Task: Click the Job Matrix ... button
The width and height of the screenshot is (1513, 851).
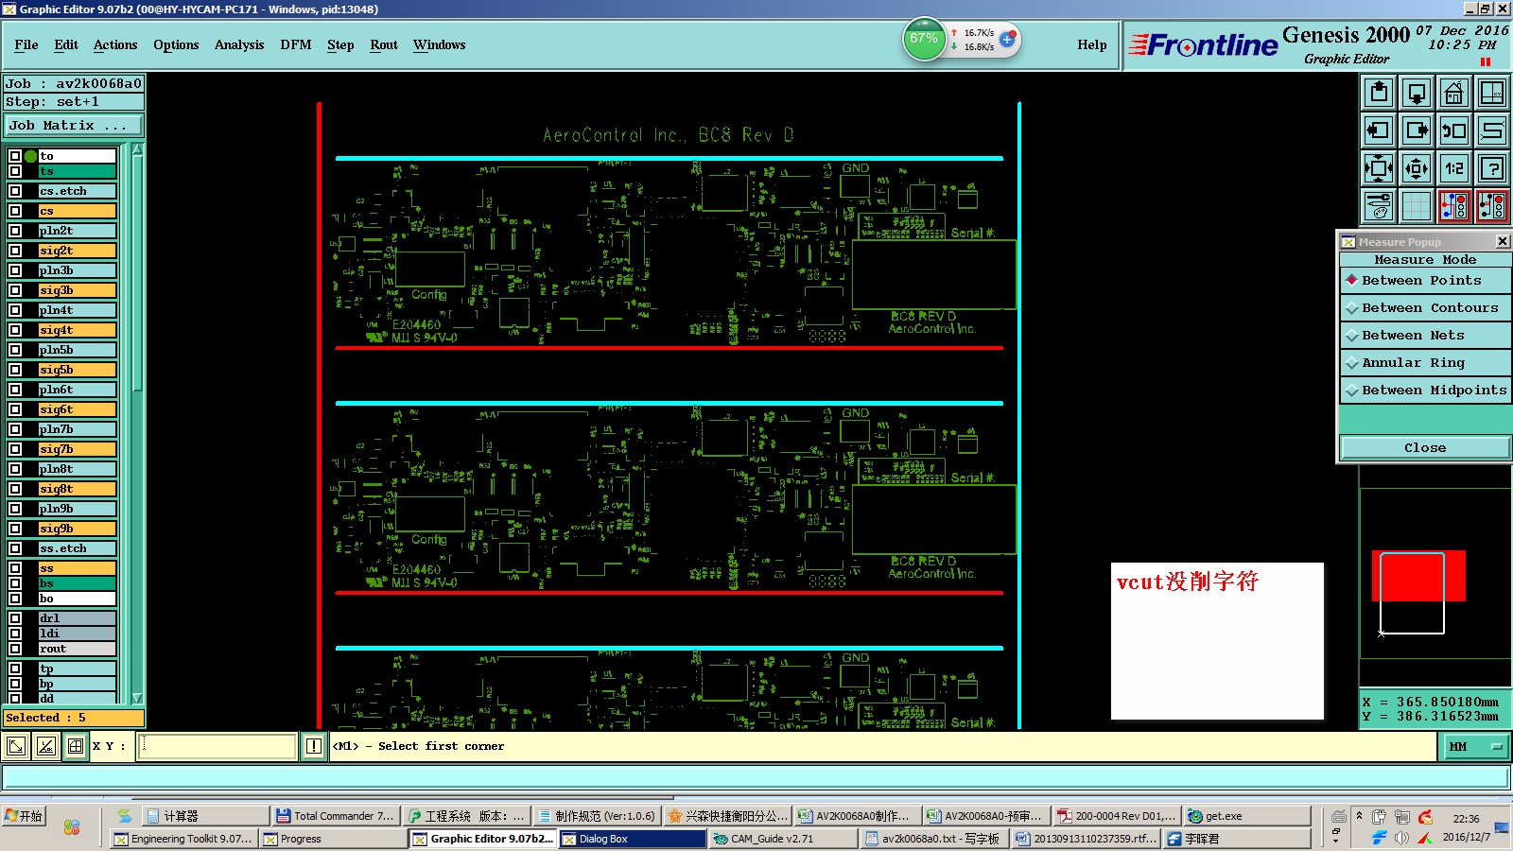Action: (x=74, y=125)
